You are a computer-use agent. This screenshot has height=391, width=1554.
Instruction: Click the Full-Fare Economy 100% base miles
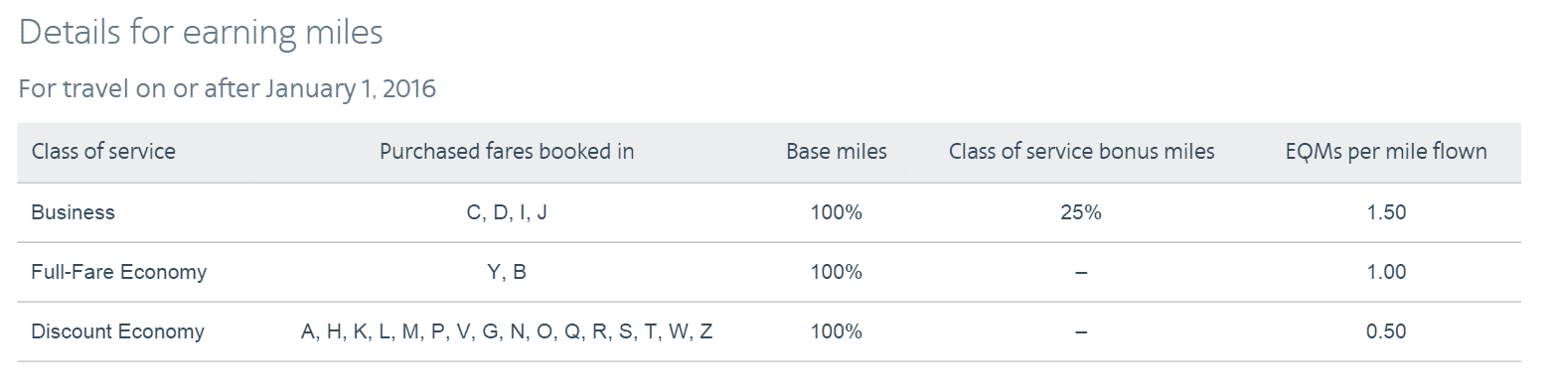pos(837,272)
